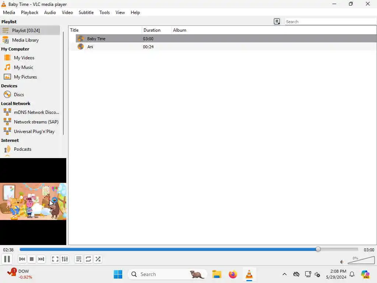Image resolution: width=377 pixels, height=283 pixels.
Task: Open the View menu
Action: point(120,13)
